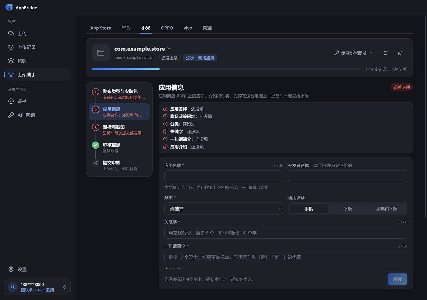Open 设置 settings

pos(37,269)
